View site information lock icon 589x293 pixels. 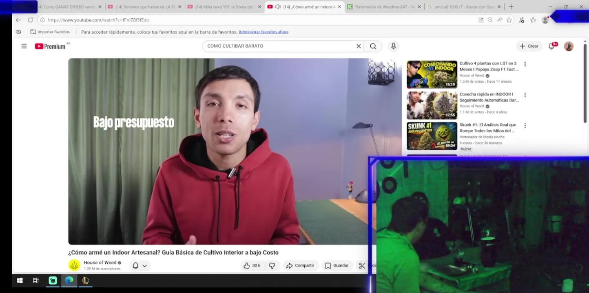42,20
